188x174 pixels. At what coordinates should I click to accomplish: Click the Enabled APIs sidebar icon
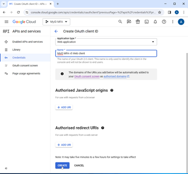pos(6,42)
